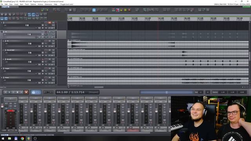Open project settings via the wrench icon
The image size is (251, 141).
pos(14,14)
